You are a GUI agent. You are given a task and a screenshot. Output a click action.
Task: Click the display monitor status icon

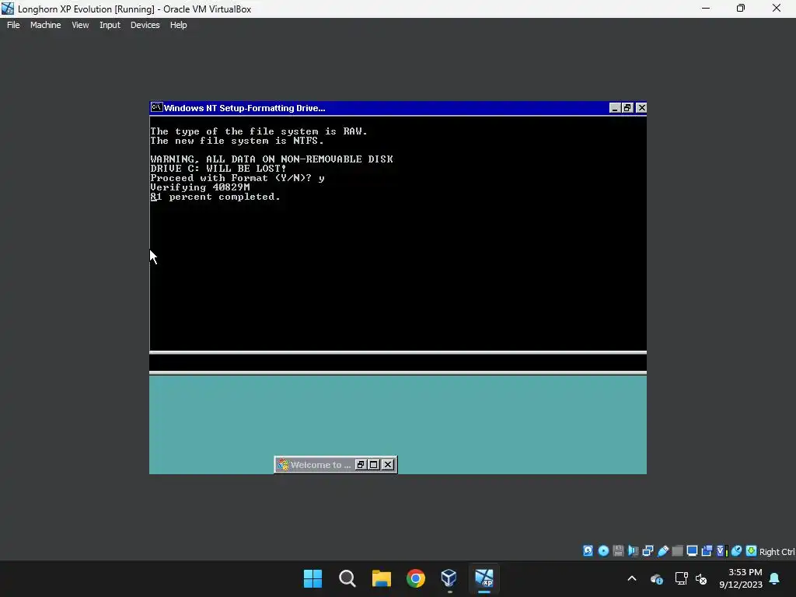[x=692, y=551]
